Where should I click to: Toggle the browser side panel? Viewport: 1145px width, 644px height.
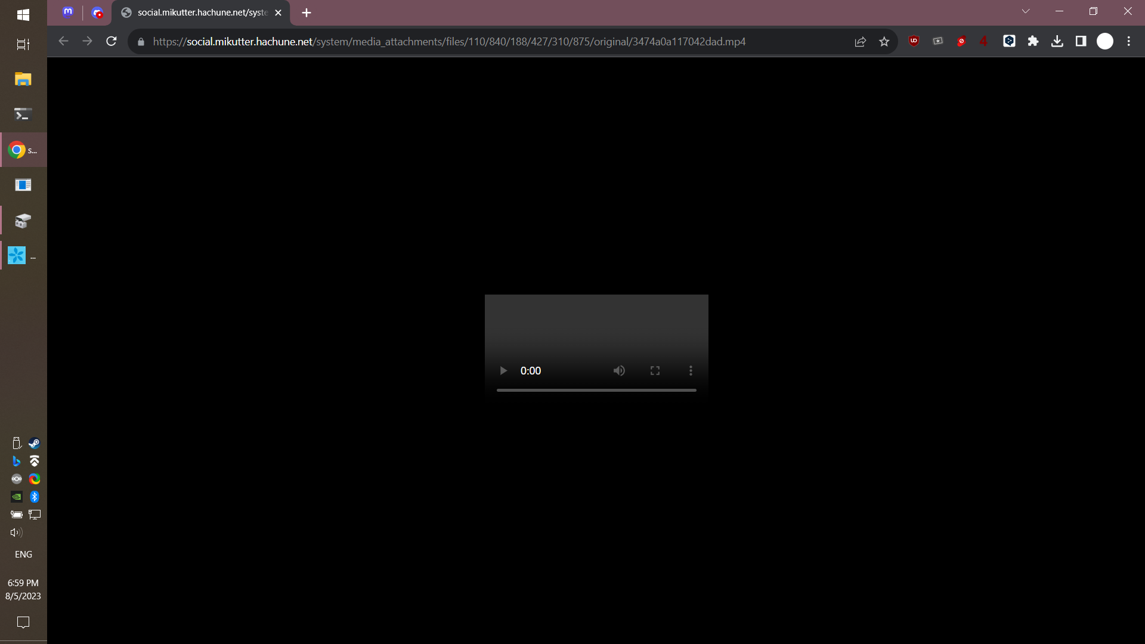[x=1081, y=41]
